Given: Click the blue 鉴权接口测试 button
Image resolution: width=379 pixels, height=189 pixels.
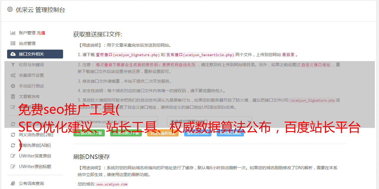Looking at the screenshot, I should pos(198,133).
